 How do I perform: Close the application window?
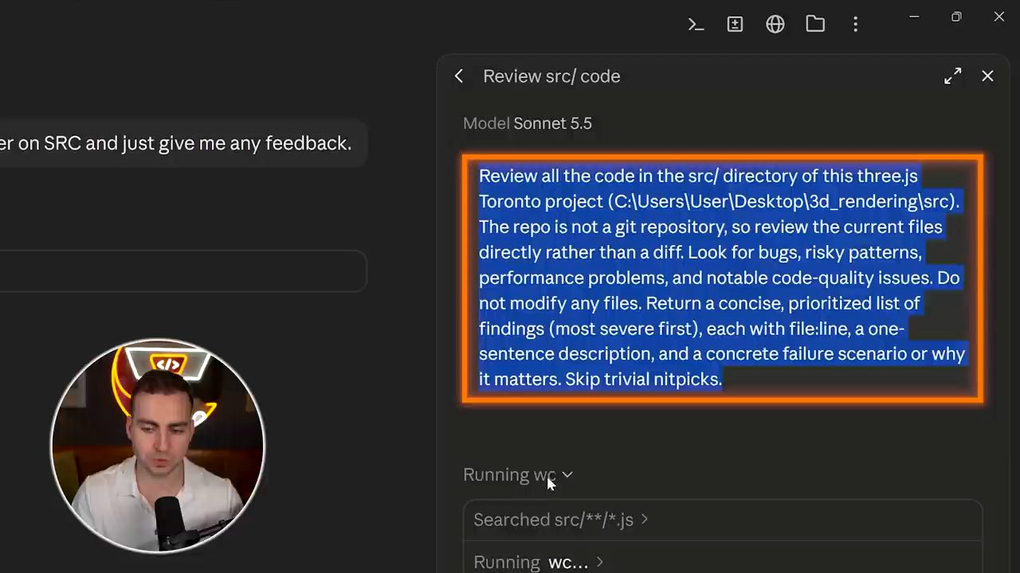998,17
